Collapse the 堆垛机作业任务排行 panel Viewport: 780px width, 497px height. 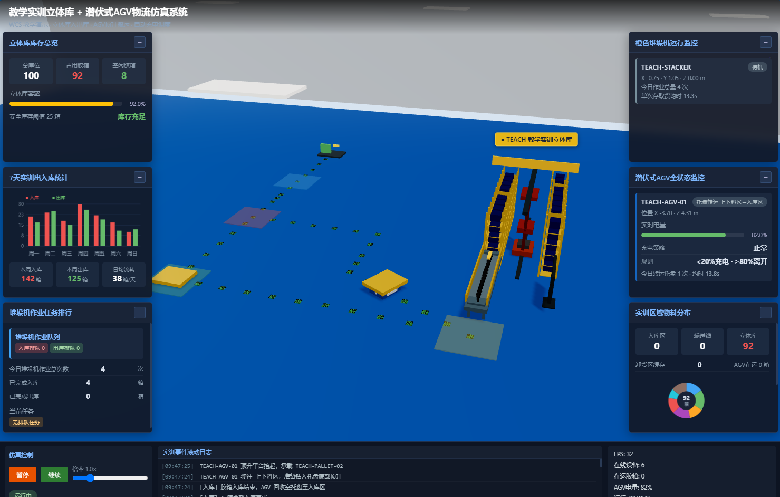pos(140,312)
